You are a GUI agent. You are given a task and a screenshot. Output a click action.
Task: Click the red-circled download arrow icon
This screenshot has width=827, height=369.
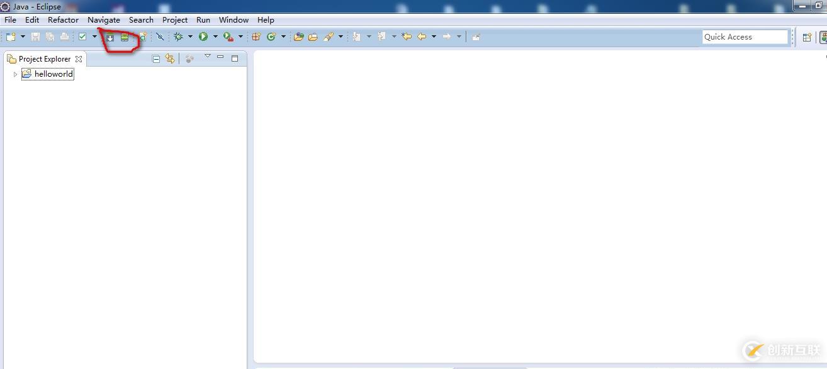110,38
